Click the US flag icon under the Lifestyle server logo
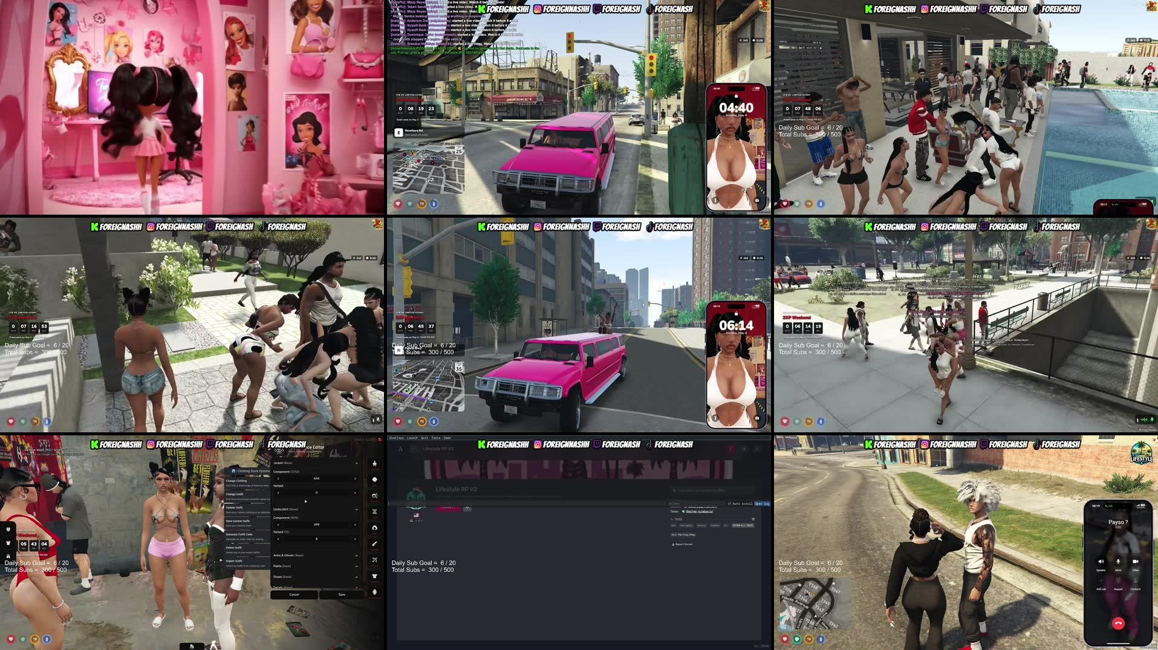Screen dimensions: 1158x650 point(416,515)
